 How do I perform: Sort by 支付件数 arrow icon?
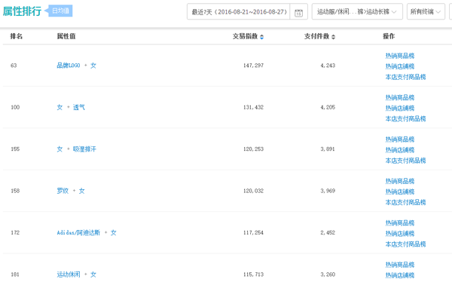click(333, 37)
